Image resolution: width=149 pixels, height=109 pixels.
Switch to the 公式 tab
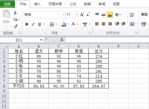[73, 4]
